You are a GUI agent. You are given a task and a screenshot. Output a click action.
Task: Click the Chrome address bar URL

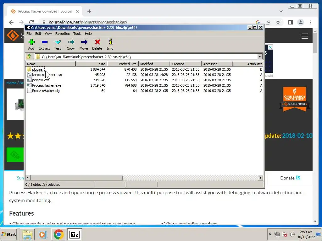pyautogui.click(x=88, y=22)
